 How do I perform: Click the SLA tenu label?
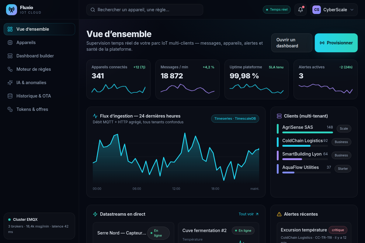tap(276, 67)
